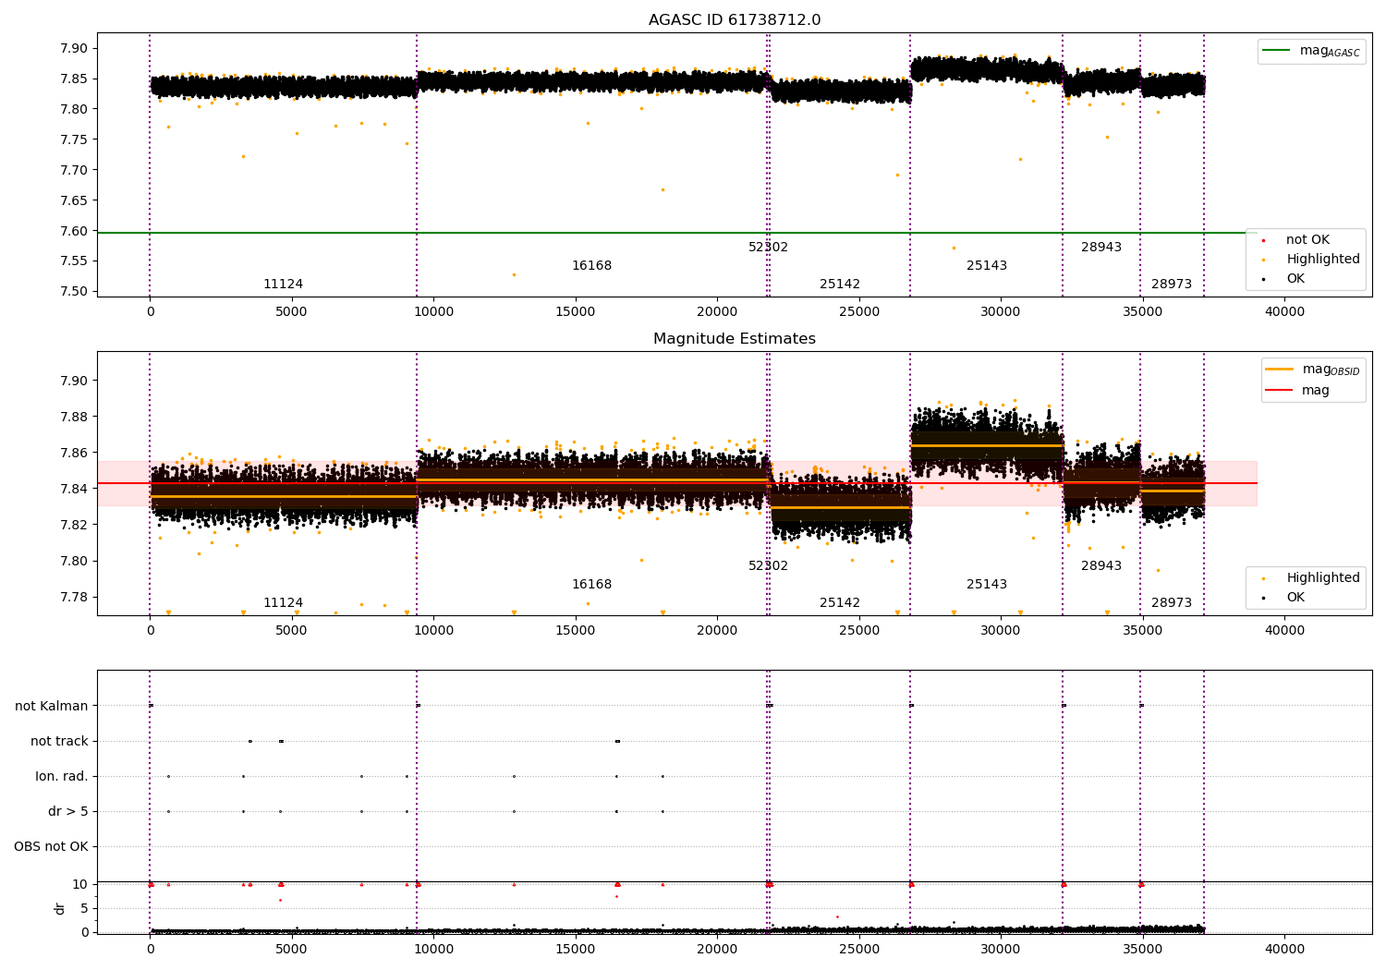Viewport: 1386px width, 970px height.
Task: Click OBSID label 25143 in Magnitude Estimates plot
Action: click(x=987, y=585)
